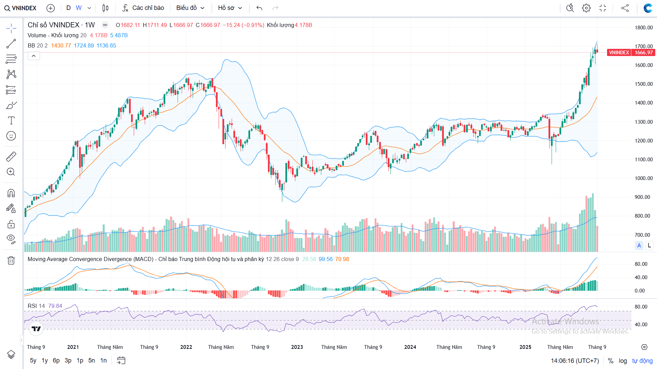Viewport: 657px width, 369px height.
Task: Open Các chỉ báo indicators
Action: pyautogui.click(x=143, y=8)
